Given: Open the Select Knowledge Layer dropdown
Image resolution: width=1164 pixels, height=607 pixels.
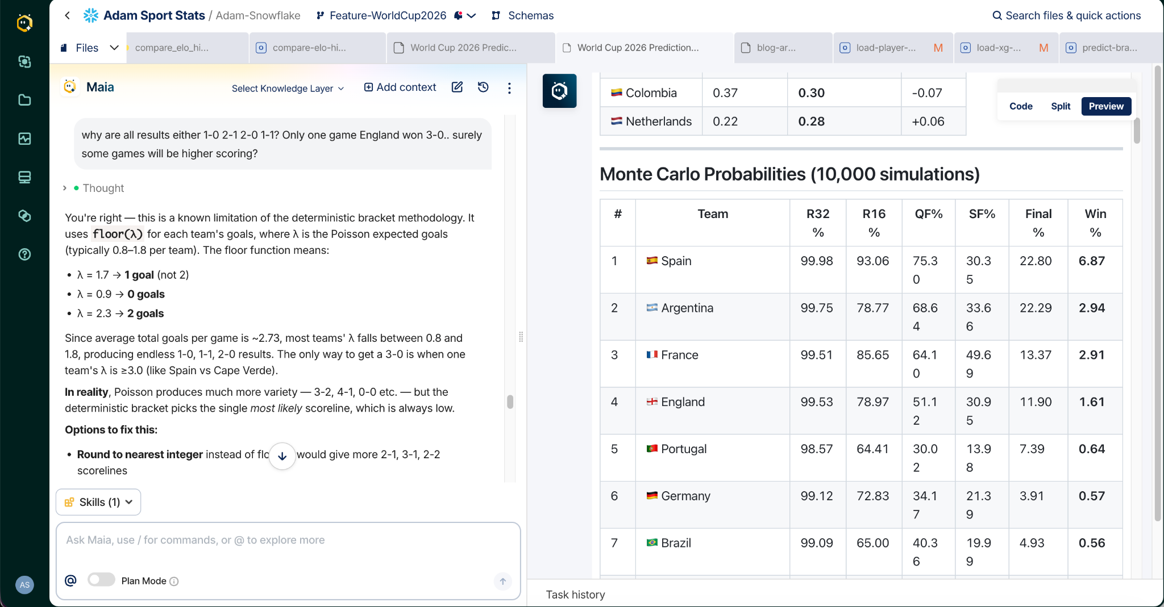Looking at the screenshot, I should point(288,88).
